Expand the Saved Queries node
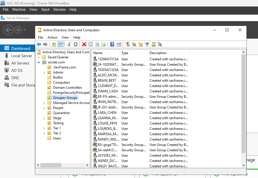The height and width of the screenshot is (178, 258). click(39, 57)
